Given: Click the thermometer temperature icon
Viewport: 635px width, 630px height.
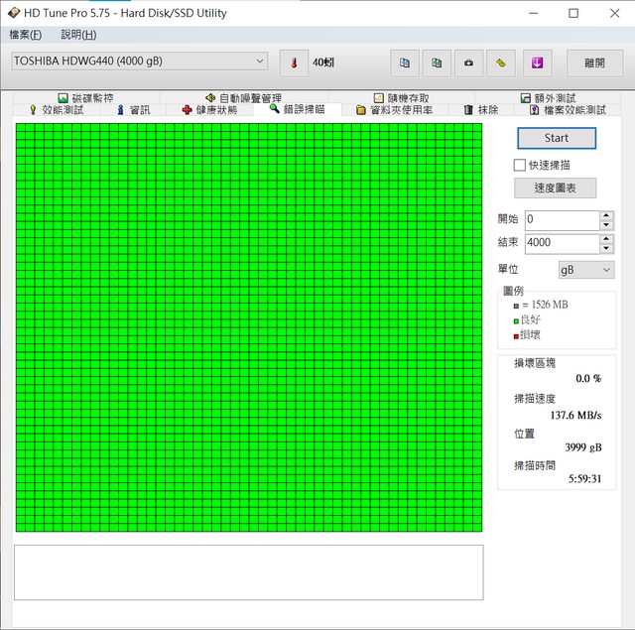Looking at the screenshot, I should pyautogui.click(x=294, y=63).
